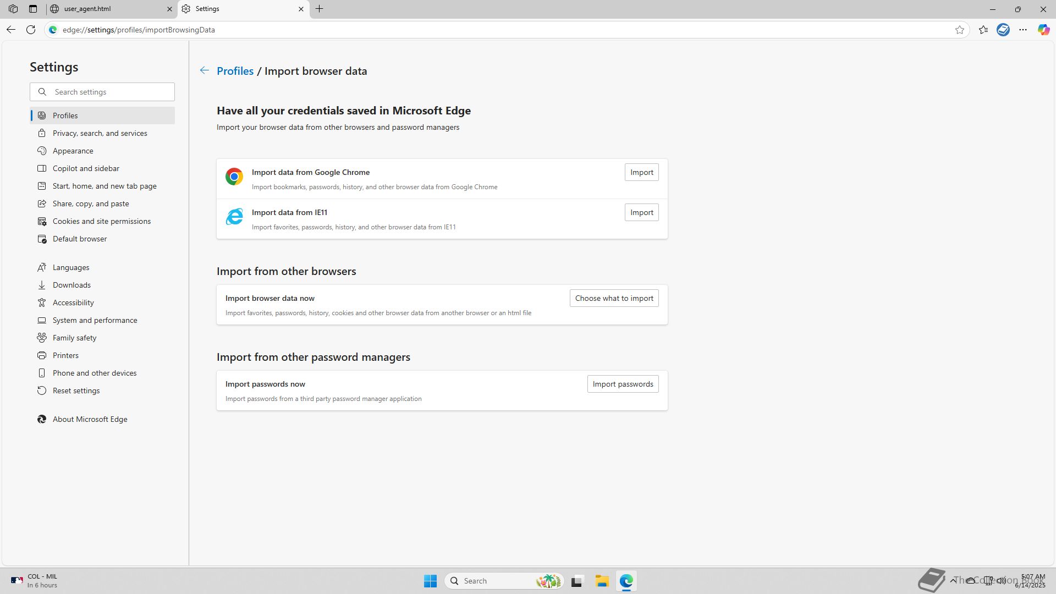This screenshot has width=1056, height=594.
Task: Click the Copilot icon in toolbar
Action: 1043,30
